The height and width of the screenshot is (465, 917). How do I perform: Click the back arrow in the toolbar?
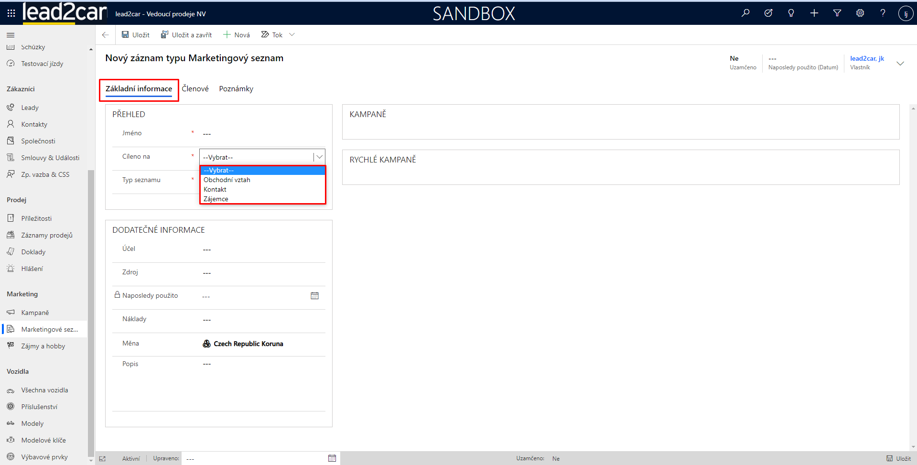pos(106,35)
